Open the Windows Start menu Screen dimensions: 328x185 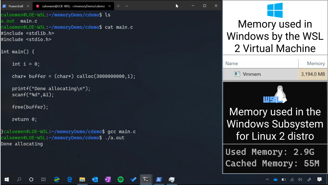(6, 179)
